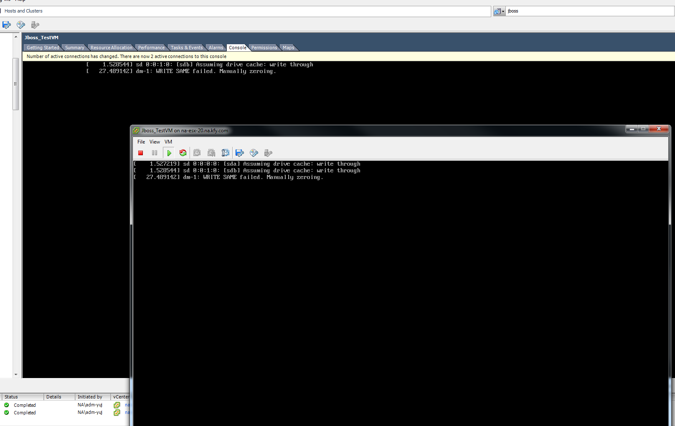Switch to the Permissions tab
The image size is (675, 426).
tap(264, 48)
